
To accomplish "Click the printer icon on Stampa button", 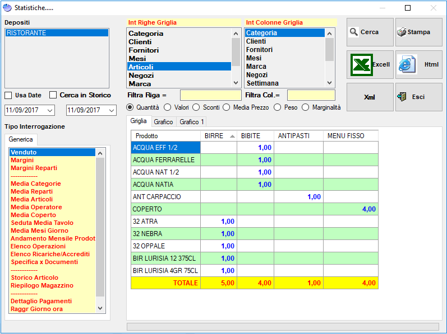I will click(x=402, y=32).
